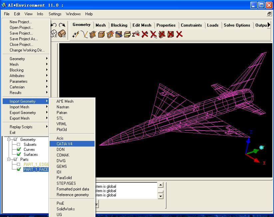The image size is (274, 217).
Task: Disable the PART_1_FACE checkbox
Action: (19, 169)
